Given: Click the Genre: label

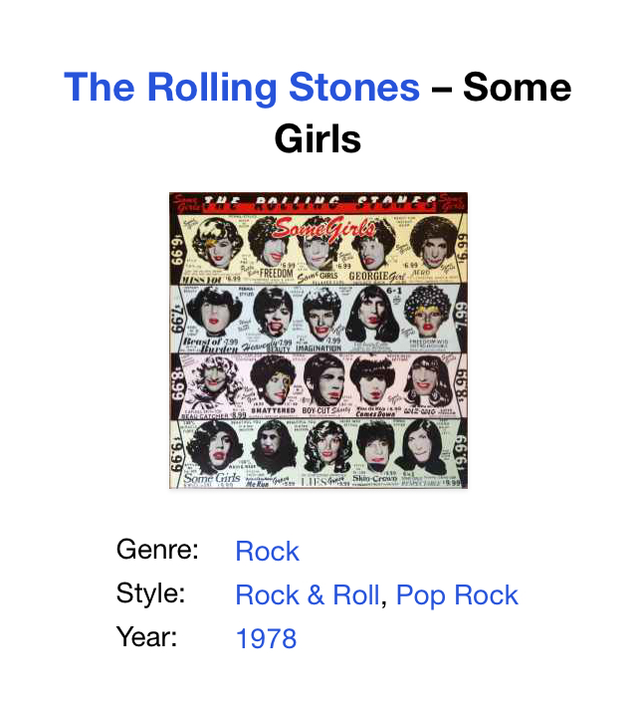Looking at the screenshot, I should (x=157, y=549).
